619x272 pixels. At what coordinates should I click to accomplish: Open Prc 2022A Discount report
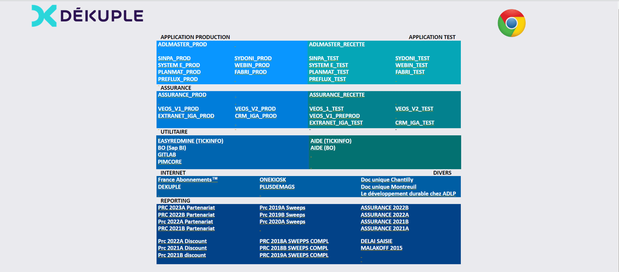[182, 241]
